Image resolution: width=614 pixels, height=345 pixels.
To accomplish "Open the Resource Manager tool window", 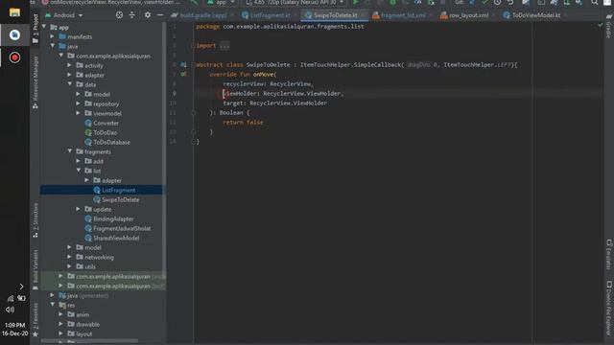I will tap(35, 82).
